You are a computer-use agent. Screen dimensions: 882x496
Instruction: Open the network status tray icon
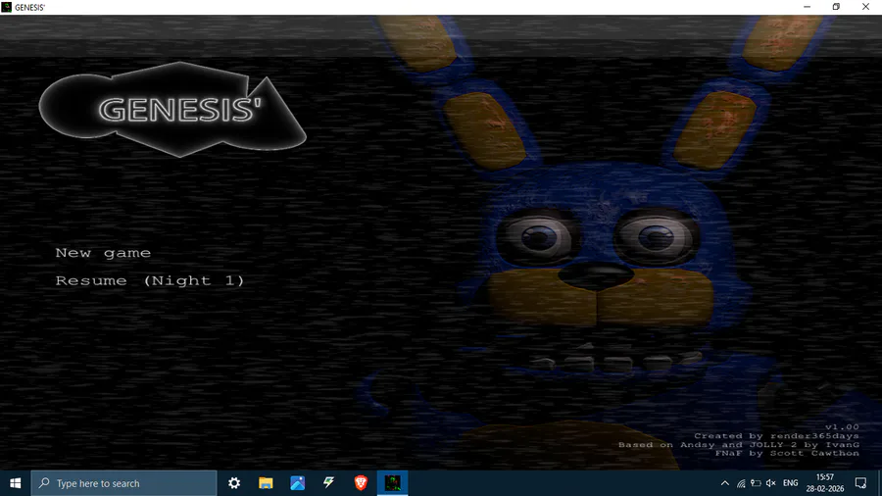(741, 483)
